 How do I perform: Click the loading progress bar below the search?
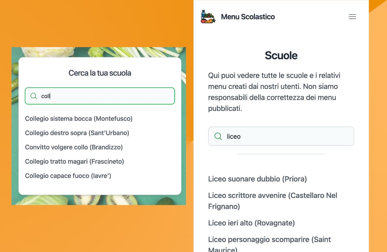point(281,154)
